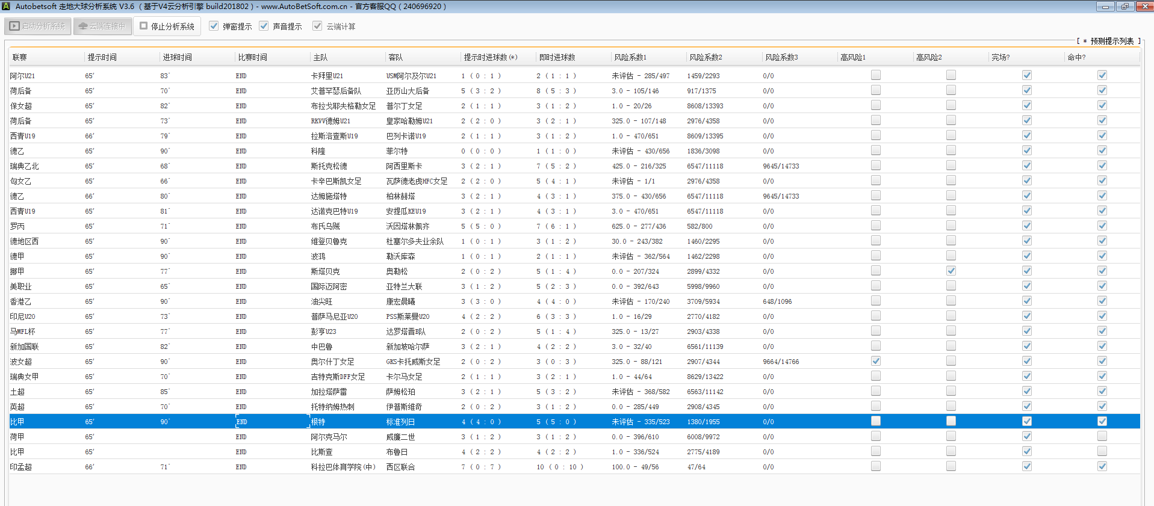This screenshot has height=506, width=1154.
Task: Click the Autobetsoft app icon in title bar
Action: coord(6,7)
